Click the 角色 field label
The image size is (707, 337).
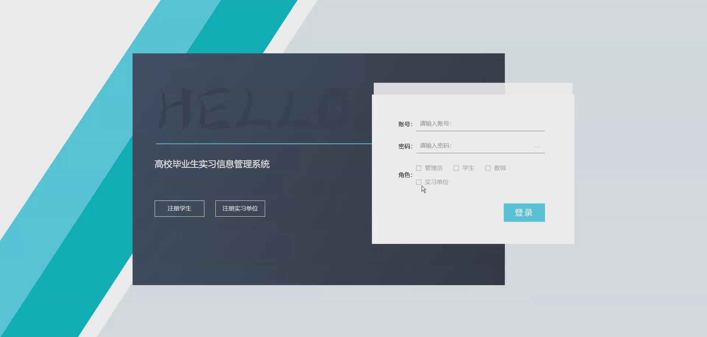coord(404,175)
